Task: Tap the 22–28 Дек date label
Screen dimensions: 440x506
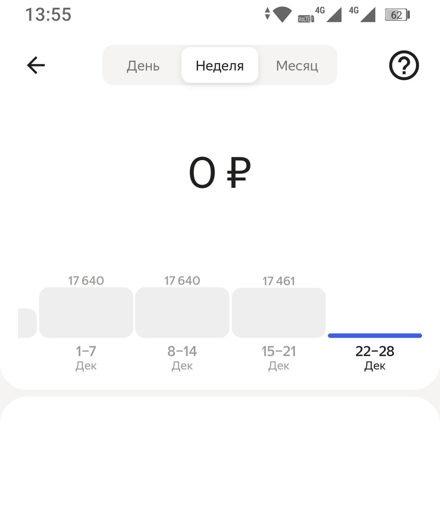Action: pyautogui.click(x=375, y=358)
